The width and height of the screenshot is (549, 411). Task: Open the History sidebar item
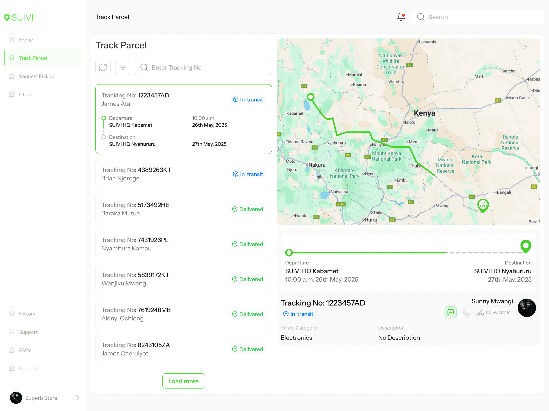point(27,314)
